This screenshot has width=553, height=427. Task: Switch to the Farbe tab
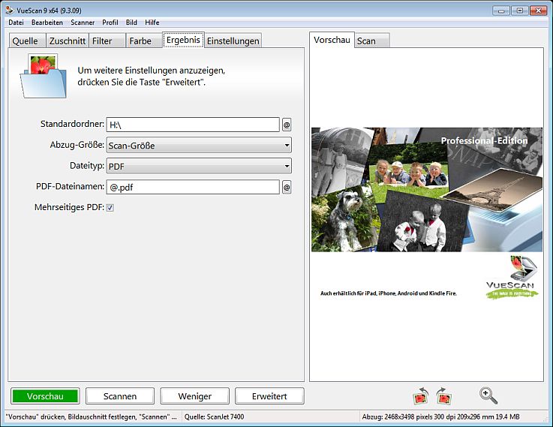click(144, 41)
